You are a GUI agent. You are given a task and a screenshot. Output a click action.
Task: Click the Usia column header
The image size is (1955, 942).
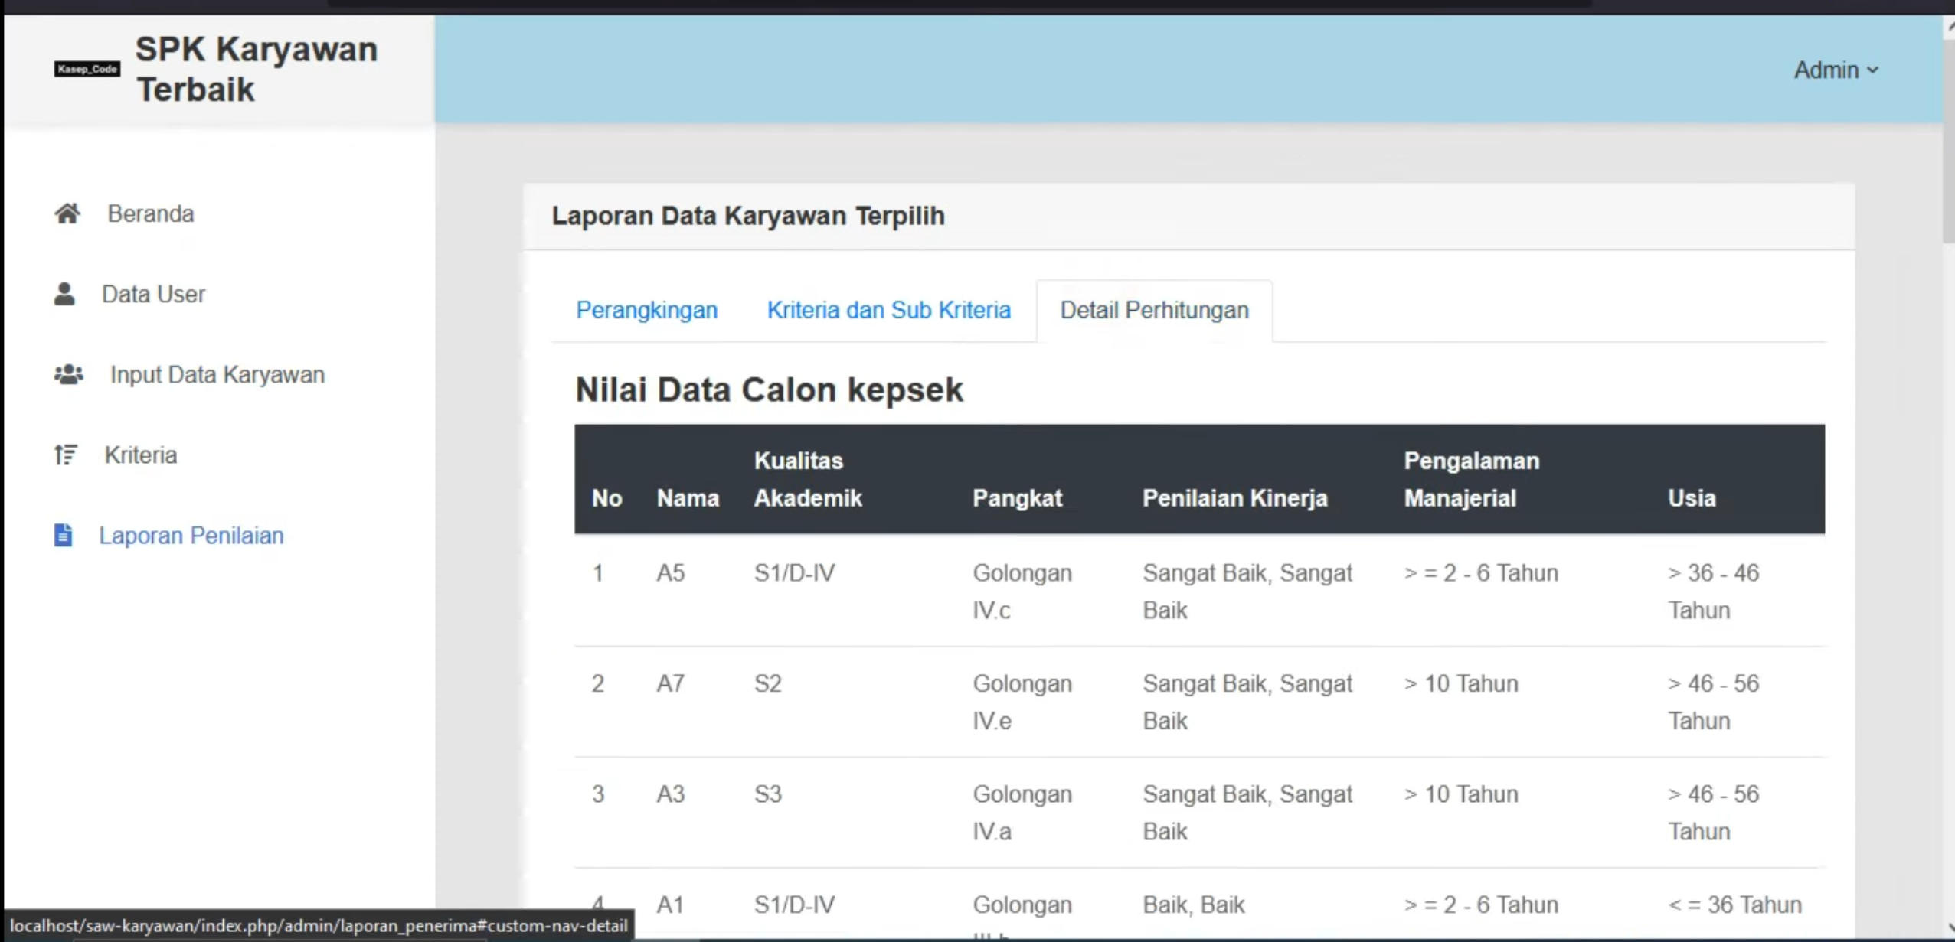click(1692, 498)
